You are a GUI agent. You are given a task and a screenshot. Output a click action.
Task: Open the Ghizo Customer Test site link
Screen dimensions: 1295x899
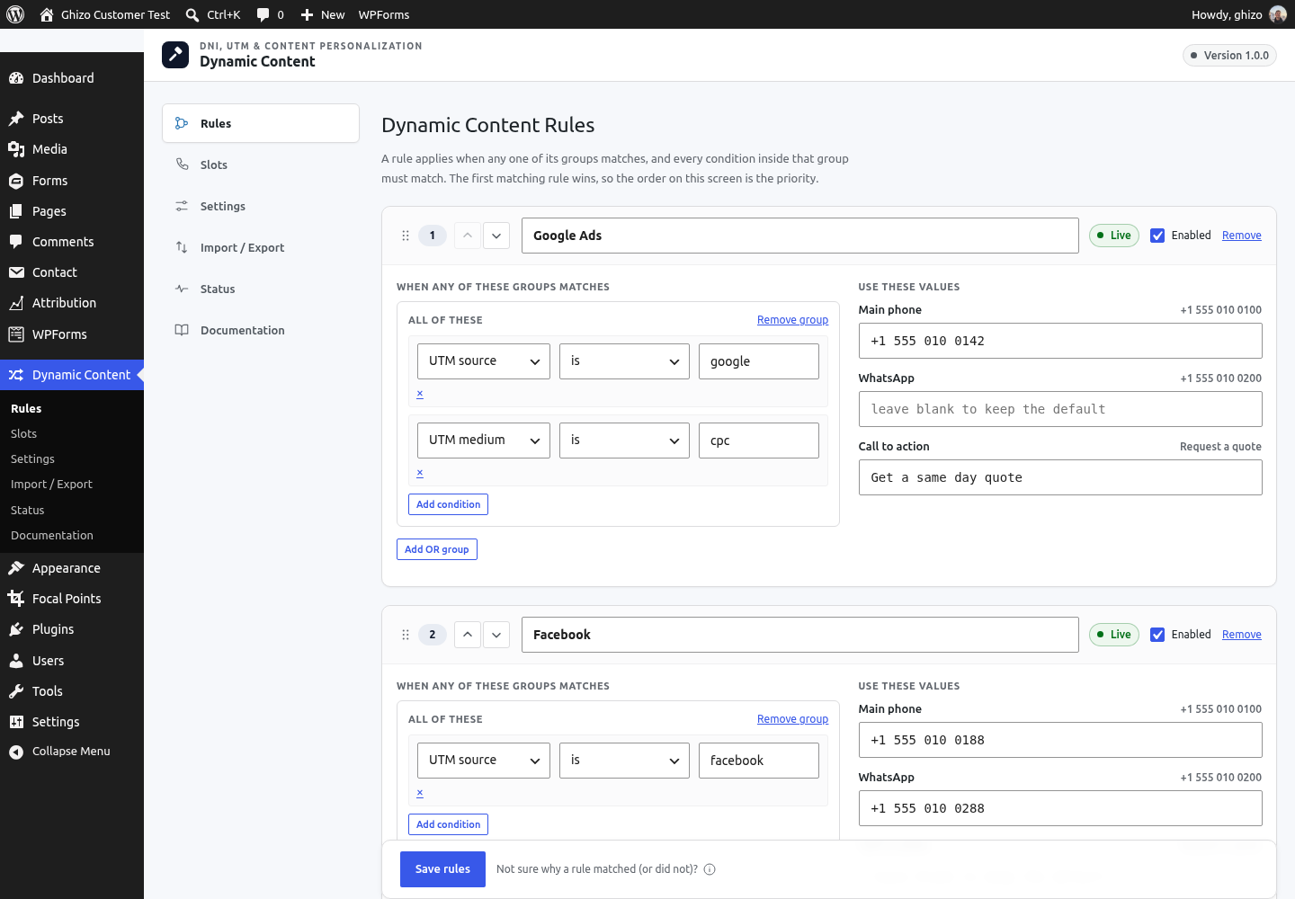tap(105, 14)
